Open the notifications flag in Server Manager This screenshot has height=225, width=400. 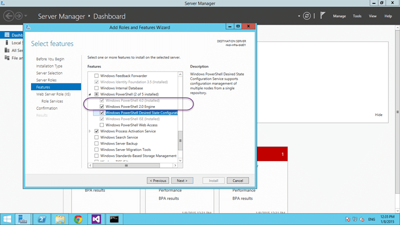click(322, 15)
